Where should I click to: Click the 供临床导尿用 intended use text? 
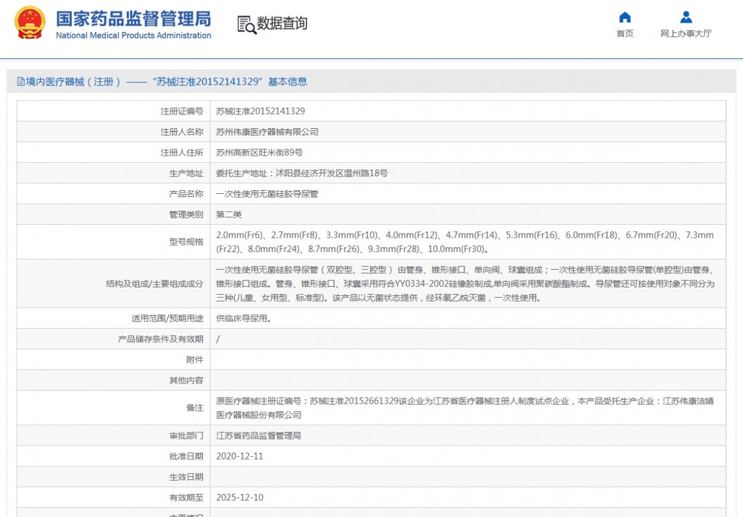pyautogui.click(x=243, y=318)
